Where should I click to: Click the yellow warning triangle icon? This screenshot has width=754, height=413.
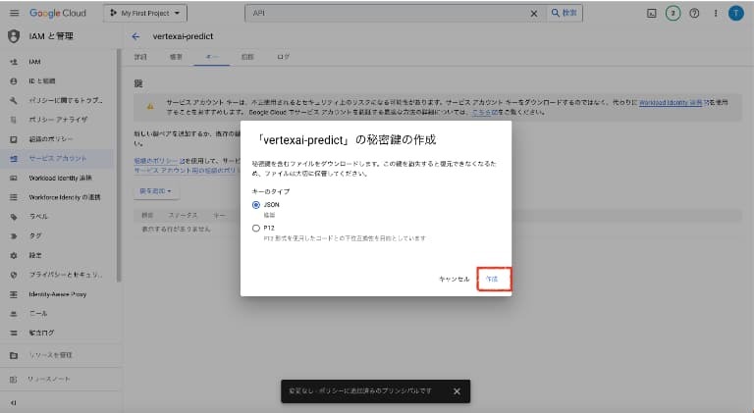[150, 107]
